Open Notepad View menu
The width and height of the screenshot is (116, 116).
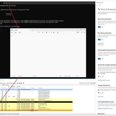20,32
